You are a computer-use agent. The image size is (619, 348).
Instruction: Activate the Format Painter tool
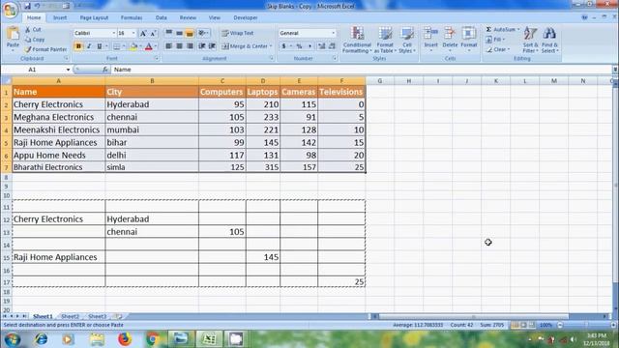[x=45, y=49]
